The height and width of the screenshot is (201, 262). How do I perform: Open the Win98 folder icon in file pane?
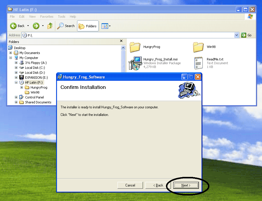point(198,47)
